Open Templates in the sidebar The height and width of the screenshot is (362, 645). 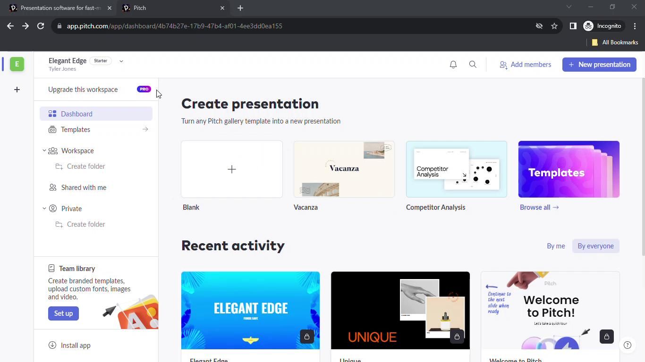(76, 130)
